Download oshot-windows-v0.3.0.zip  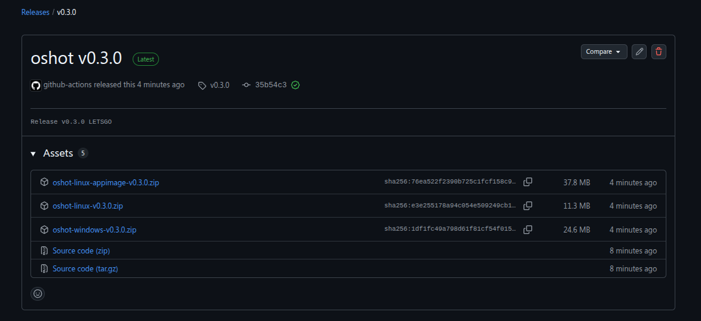(x=94, y=230)
